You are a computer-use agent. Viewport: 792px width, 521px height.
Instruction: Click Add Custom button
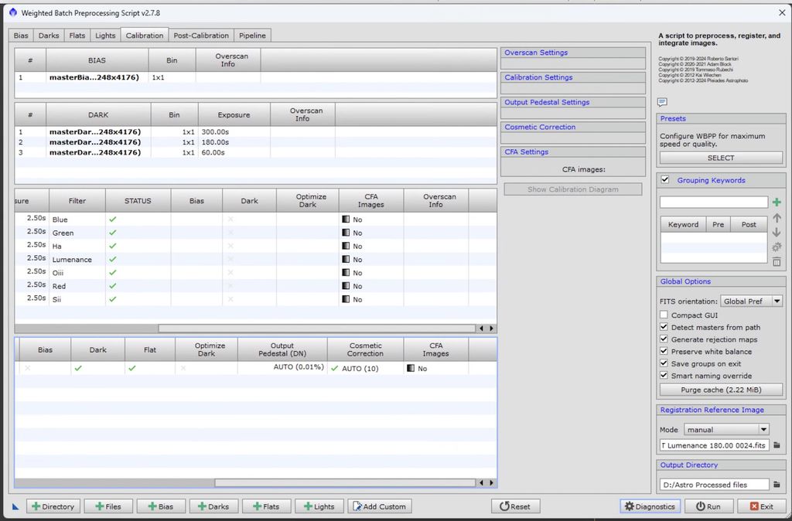(x=380, y=506)
